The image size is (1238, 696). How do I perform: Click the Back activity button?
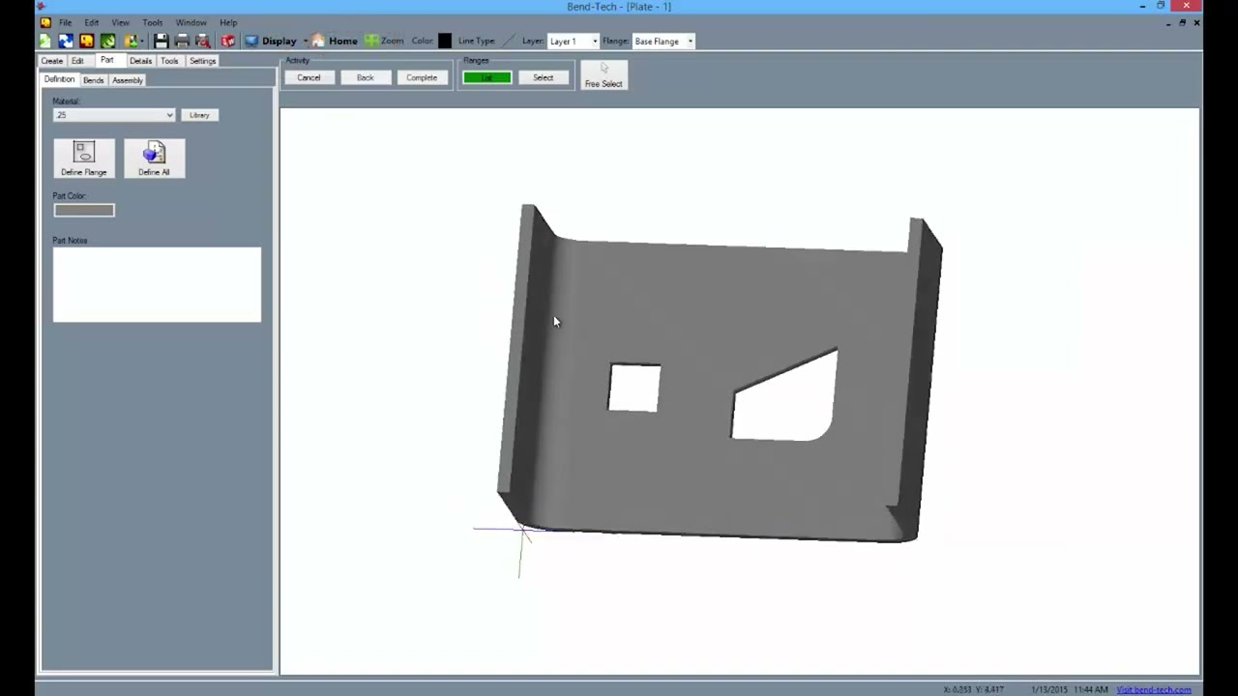(365, 77)
